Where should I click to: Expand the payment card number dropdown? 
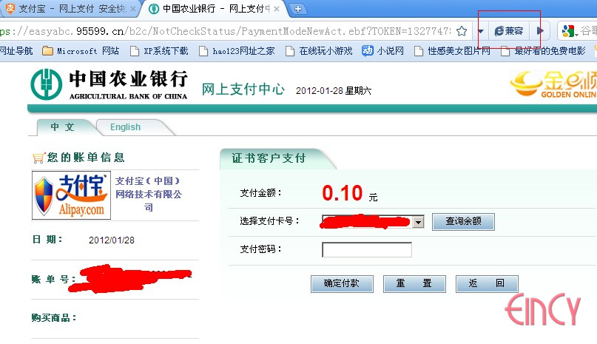tap(418, 222)
